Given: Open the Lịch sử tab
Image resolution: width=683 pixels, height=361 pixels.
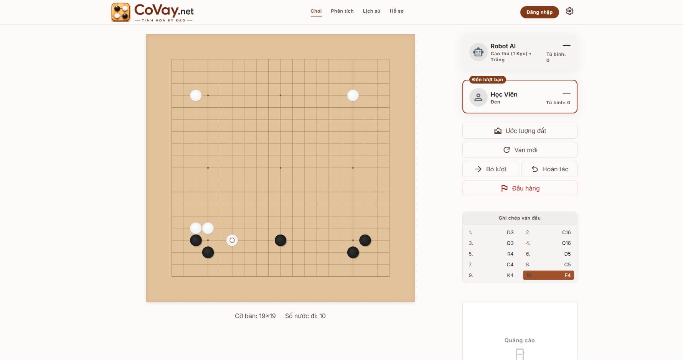Looking at the screenshot, I should 371,11.
